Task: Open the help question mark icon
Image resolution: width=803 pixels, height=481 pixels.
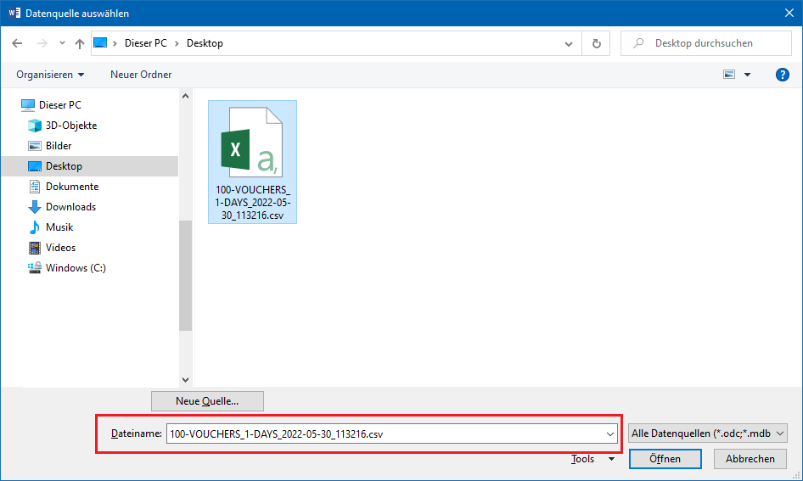Action: 783,75
